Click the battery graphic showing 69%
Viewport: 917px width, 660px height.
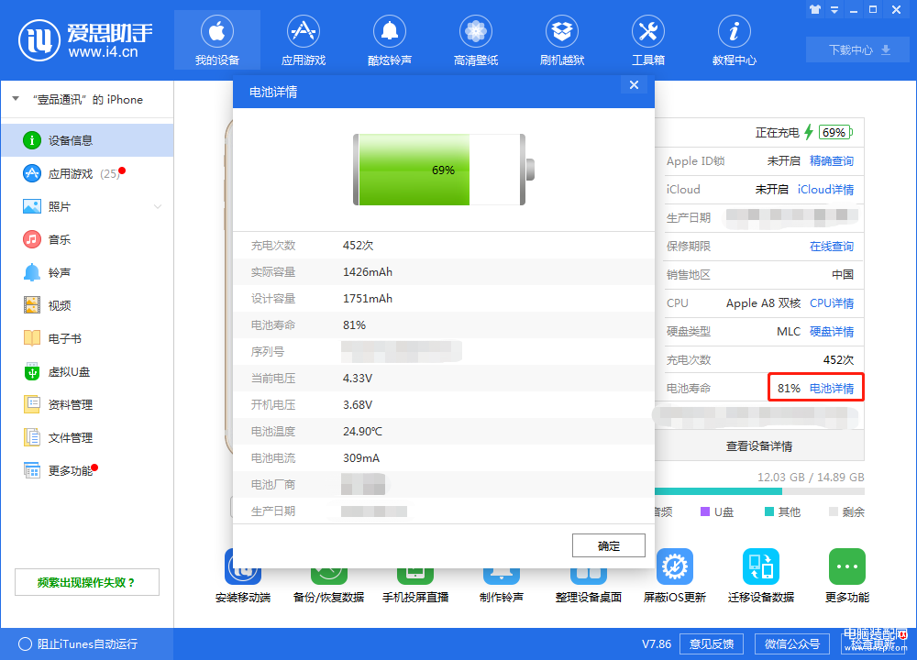(x=443, y=170)
